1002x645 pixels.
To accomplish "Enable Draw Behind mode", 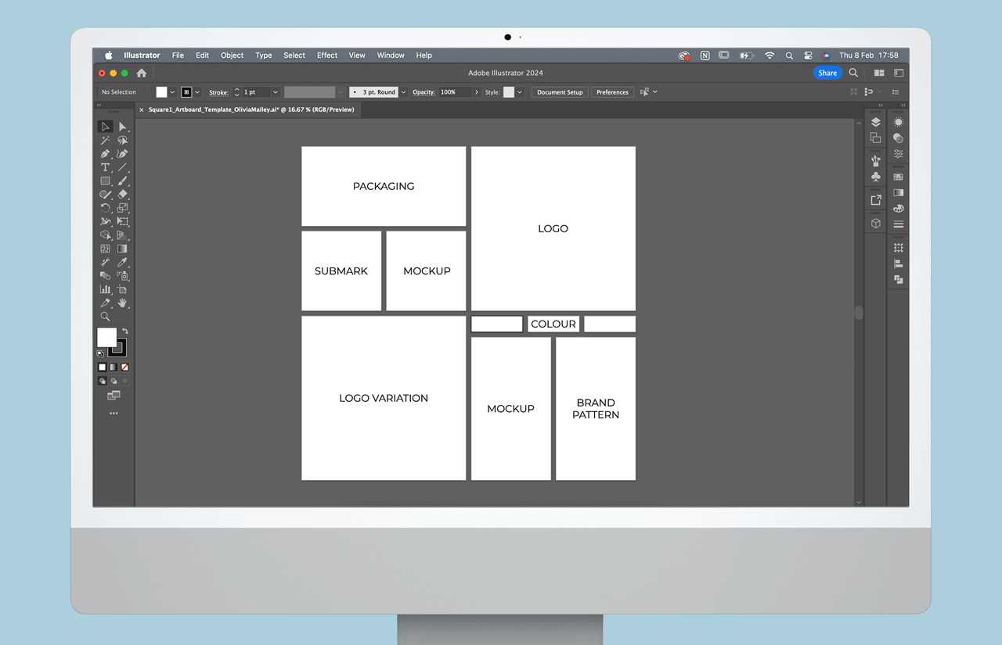I will [x=114, y=382].
